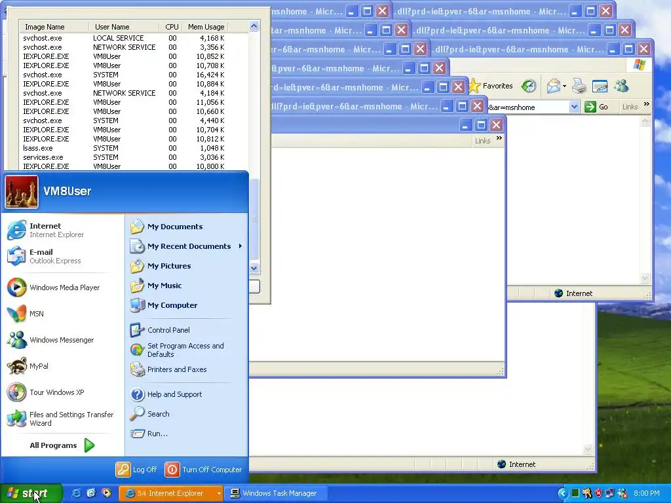Open Windows Messenger in Start menu
The height and width of the screenshot is (503, 671).
click(x=50, y=340)
